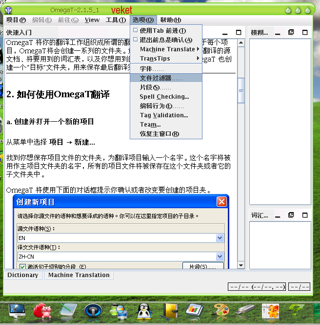The height and width of the screenshot is (325, 320).
Task: Click the small --/-- status box
Action: click(299, 287)
